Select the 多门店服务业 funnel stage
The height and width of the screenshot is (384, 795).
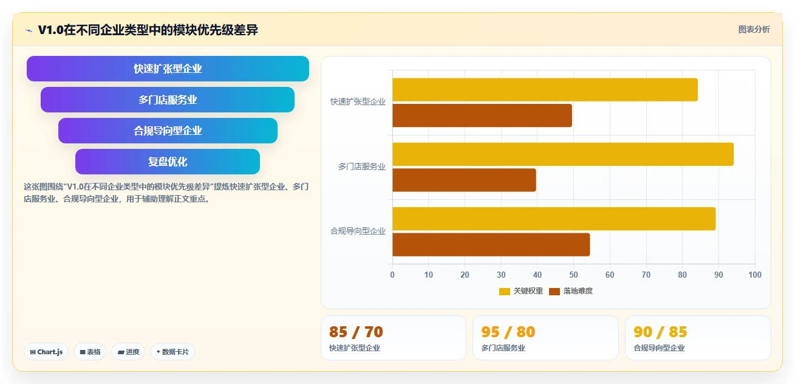(x=168, y=100)
